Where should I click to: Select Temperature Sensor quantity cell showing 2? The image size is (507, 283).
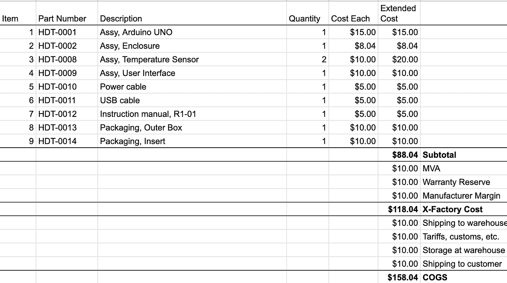point(324,59)
